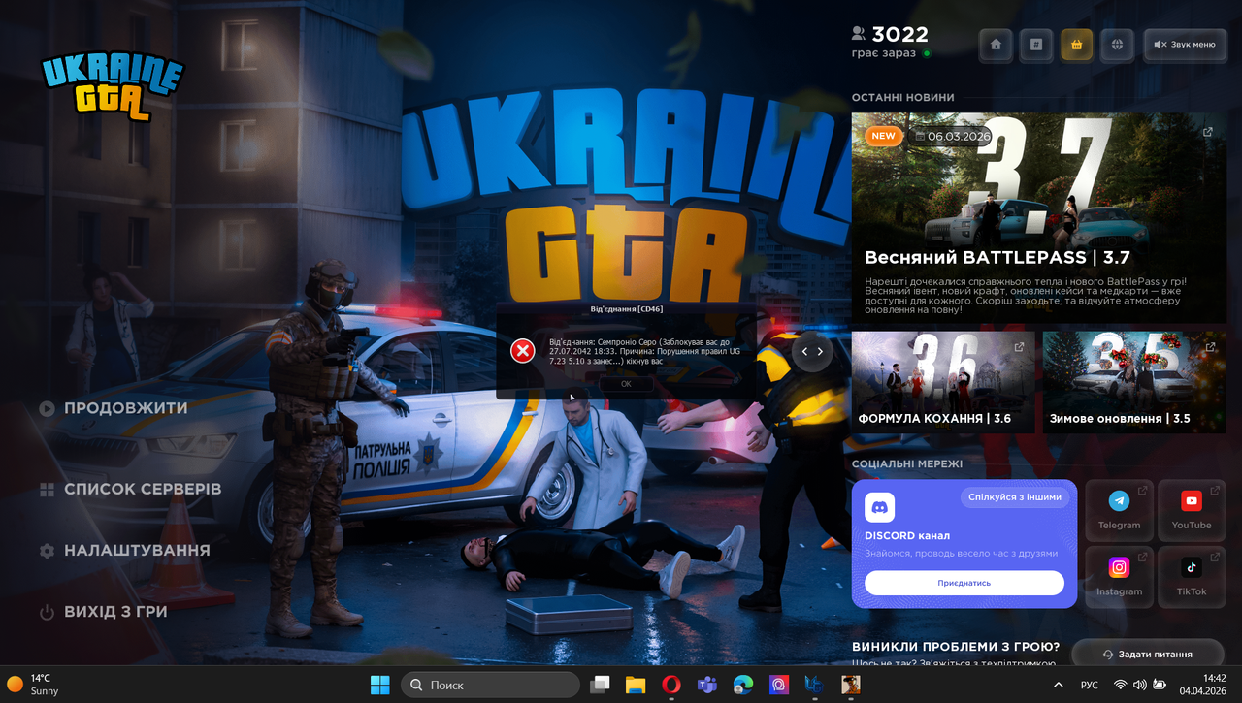This screenshot has width=1242, height=703.
Task: Click the Ukraine GTA logo
Action: point(113,85)
